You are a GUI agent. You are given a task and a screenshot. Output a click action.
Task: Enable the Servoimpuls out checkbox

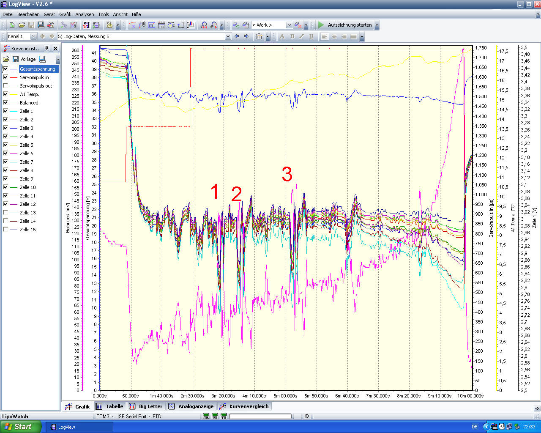coord(5,86)
